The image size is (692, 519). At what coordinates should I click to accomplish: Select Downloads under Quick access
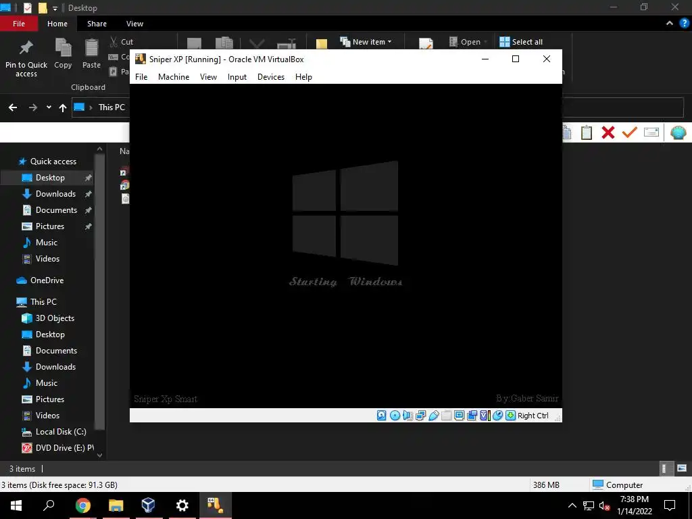tap(55, 194)
